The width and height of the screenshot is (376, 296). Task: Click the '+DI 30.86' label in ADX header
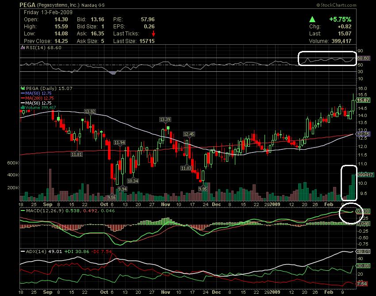tap(77, 252)
